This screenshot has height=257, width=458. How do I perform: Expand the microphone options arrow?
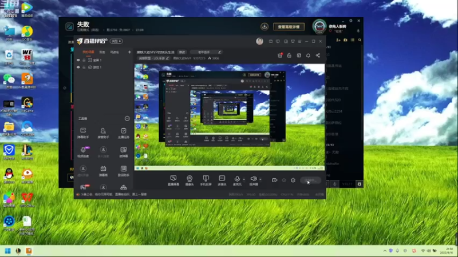(244, 179)
